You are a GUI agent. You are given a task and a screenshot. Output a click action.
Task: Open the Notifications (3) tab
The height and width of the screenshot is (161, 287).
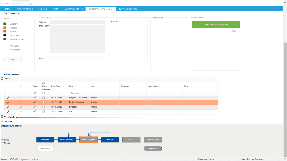click(x=128, y=9)
